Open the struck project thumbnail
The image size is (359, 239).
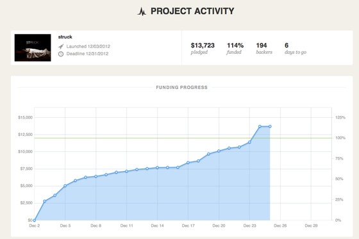[33, 47]
